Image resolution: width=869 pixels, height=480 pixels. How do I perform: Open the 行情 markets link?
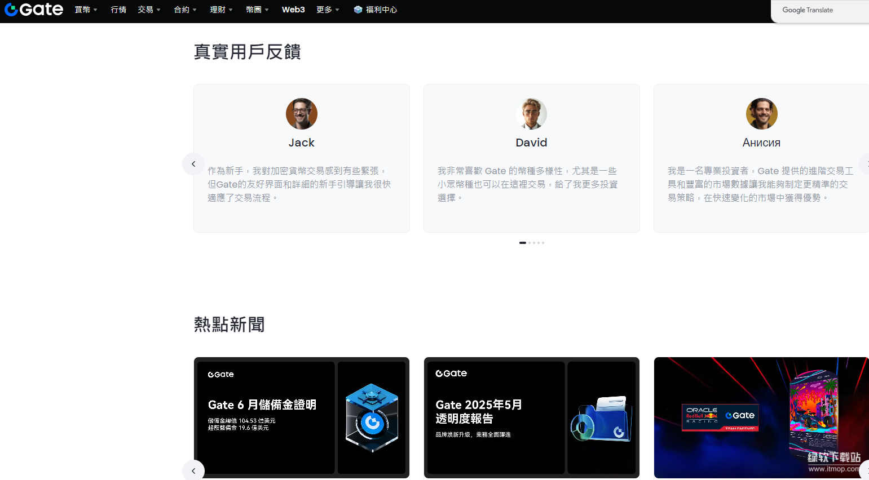[x=118, y=10]
